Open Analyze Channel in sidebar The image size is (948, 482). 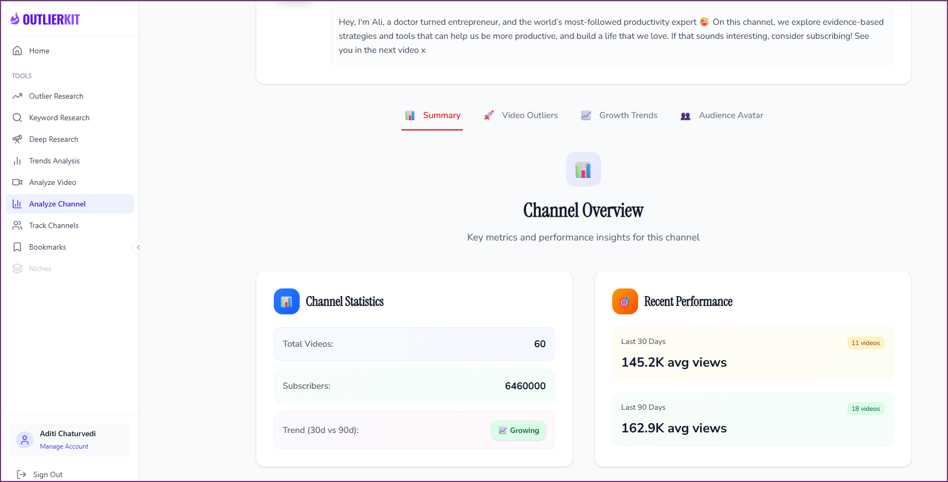coord(57,204)
